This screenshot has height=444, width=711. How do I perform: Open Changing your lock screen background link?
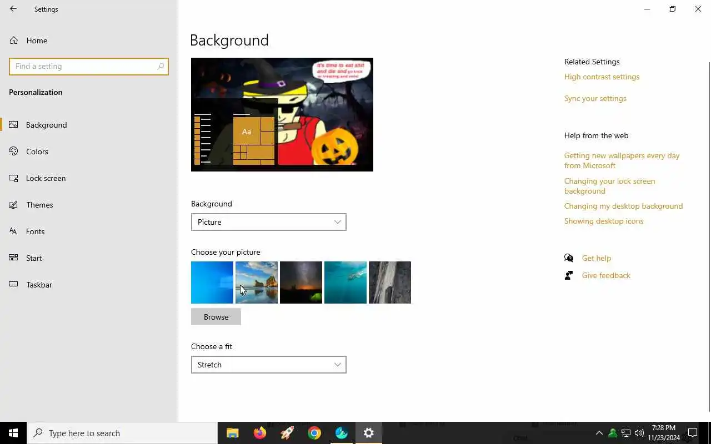610,186
